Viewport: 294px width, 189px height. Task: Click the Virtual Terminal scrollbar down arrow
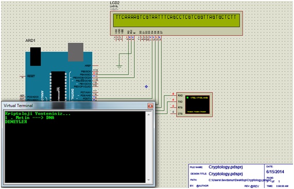click(148, 180)
